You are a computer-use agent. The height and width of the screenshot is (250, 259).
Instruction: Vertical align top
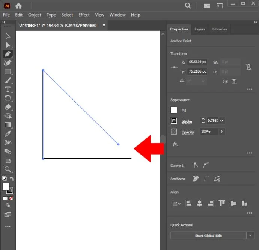222,203
